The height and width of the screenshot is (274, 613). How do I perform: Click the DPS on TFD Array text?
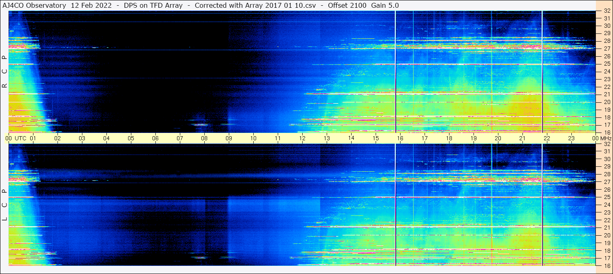click(153, 5)
